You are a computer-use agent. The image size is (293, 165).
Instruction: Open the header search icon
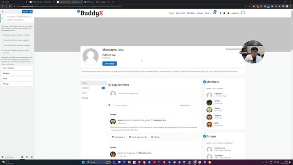coord(220,13)
